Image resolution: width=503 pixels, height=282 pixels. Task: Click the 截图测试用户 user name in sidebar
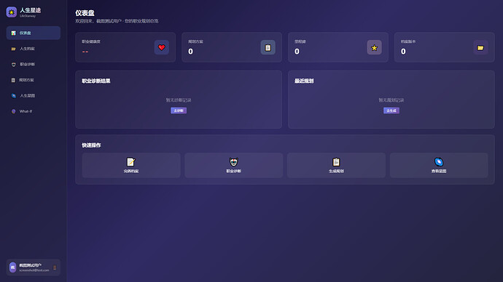point(30,265)
